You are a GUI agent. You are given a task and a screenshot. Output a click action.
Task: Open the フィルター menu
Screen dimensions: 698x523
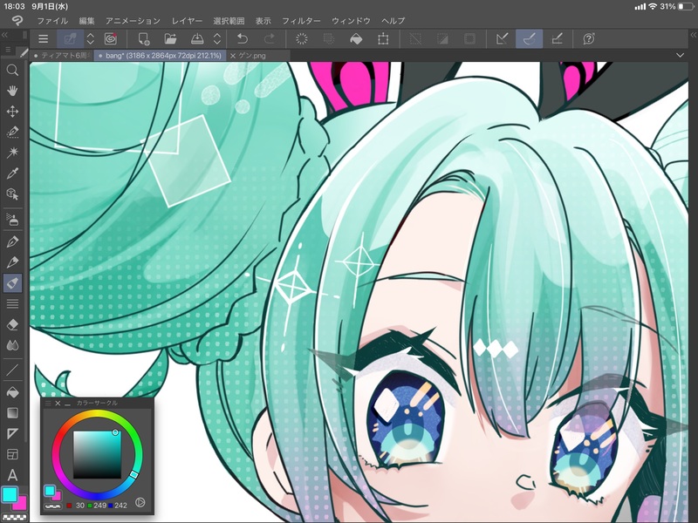tap(301, 21)
